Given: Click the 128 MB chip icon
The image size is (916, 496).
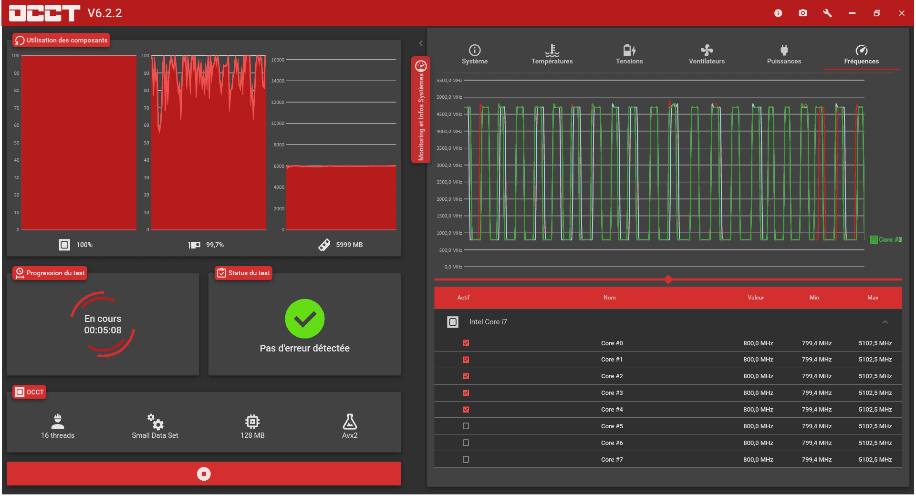Looking at the screenshot, I should (x=252, y=422).
